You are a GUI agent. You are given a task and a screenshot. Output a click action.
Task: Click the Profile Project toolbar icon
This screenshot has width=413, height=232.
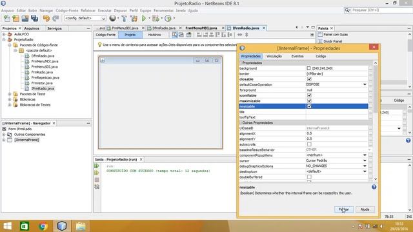point(168,18)
